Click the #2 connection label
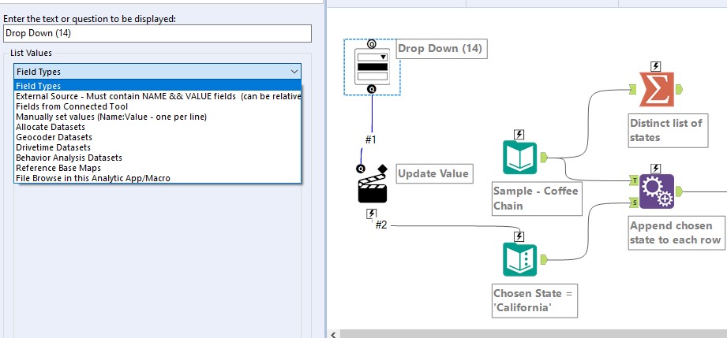The image size is (727, 338). pos(381,225)
